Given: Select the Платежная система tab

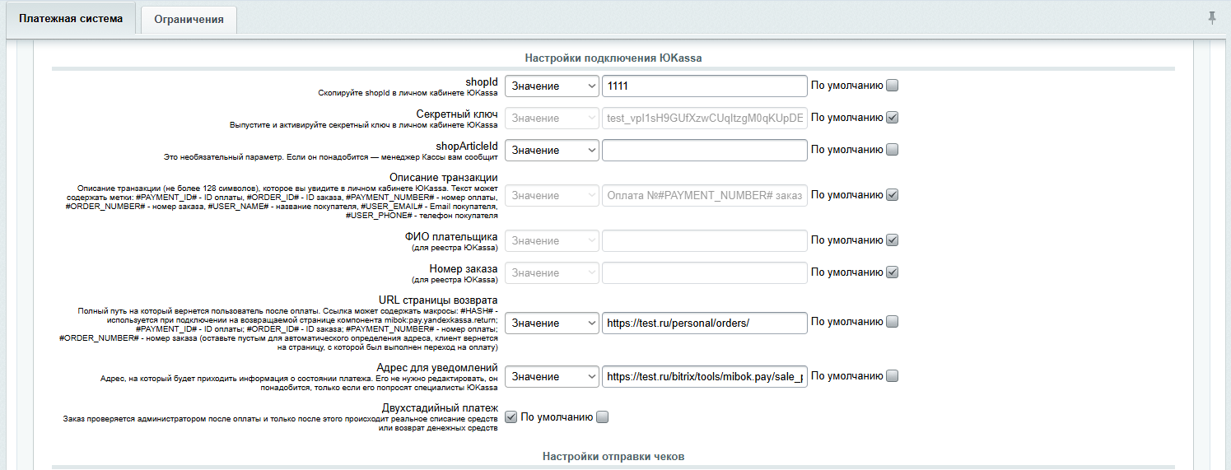Looking at the screenshot, I should (x=71, y=19).
